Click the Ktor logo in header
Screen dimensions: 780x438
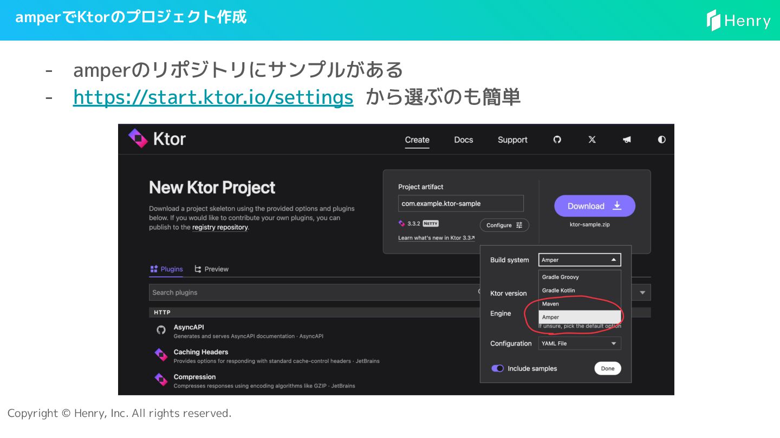pyautogui.click(x=157, y=138)
